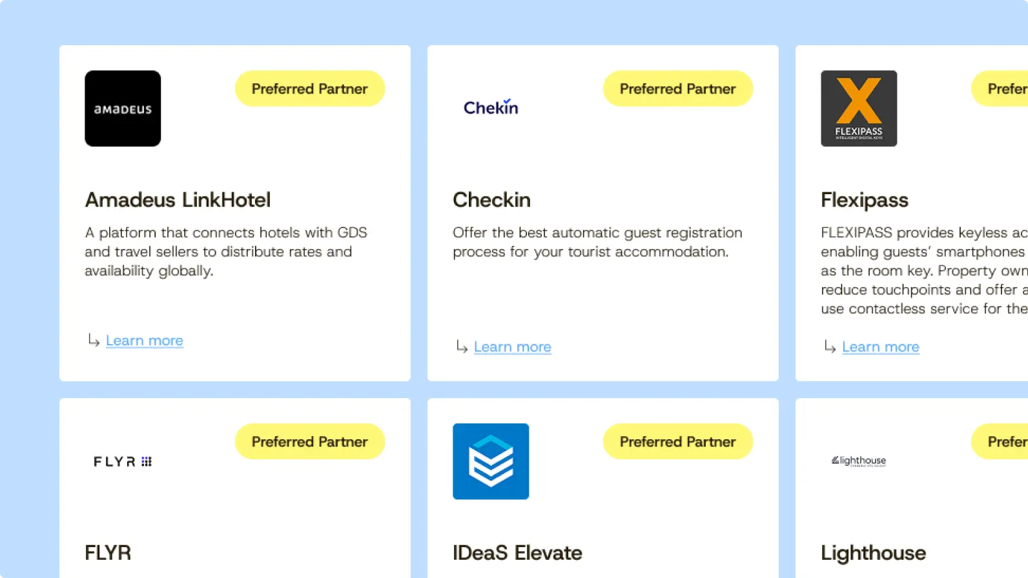Click Preferred Partner badge on Checkin card
The height and width of the screenshot is (578, 1028).
pos(678,88)
